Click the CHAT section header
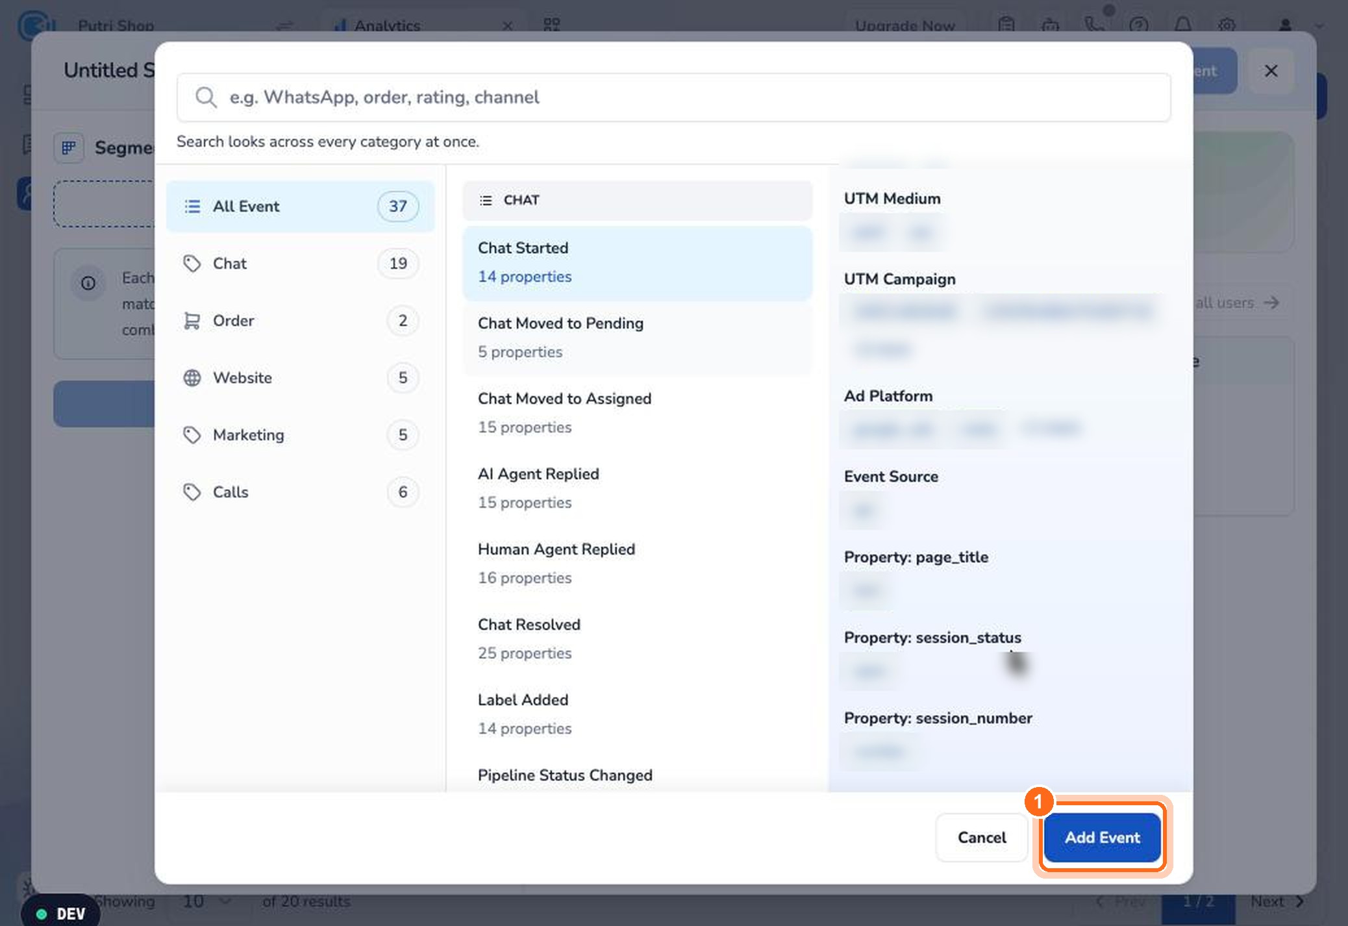Image resolution: width=1348 pixels, height=926 pixels. 637,200
